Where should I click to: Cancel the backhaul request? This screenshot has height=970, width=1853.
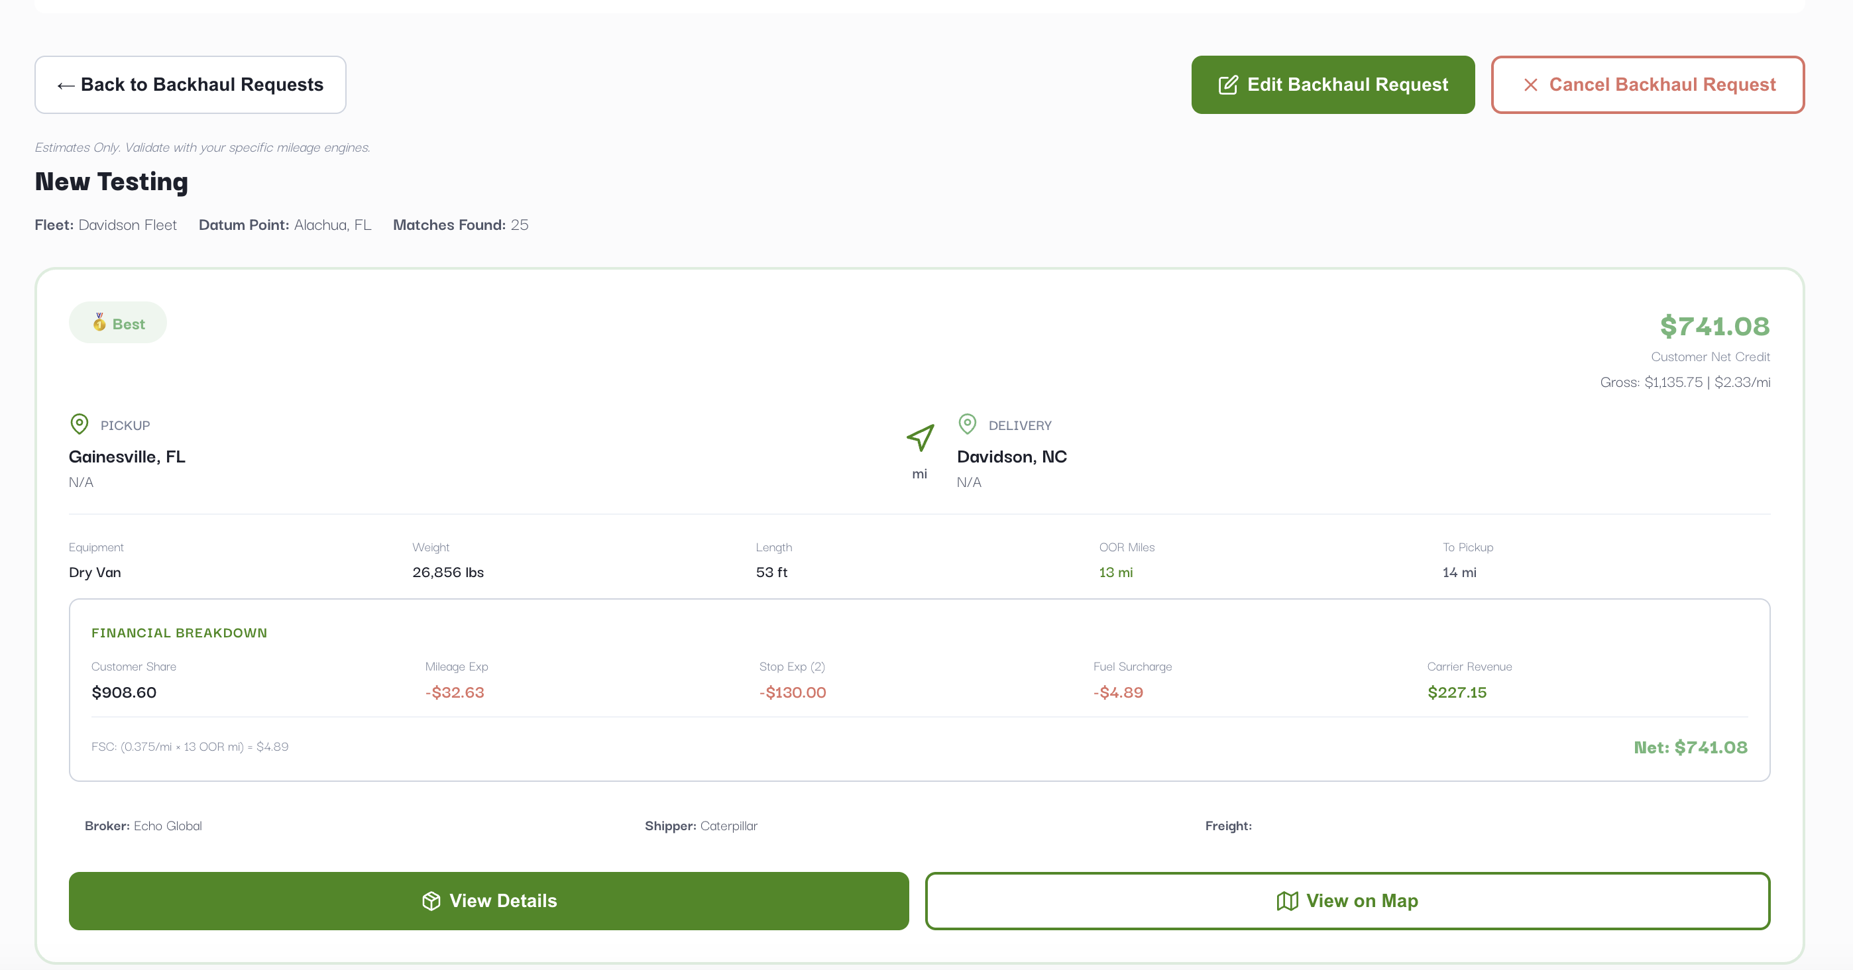pos(1648,85)
